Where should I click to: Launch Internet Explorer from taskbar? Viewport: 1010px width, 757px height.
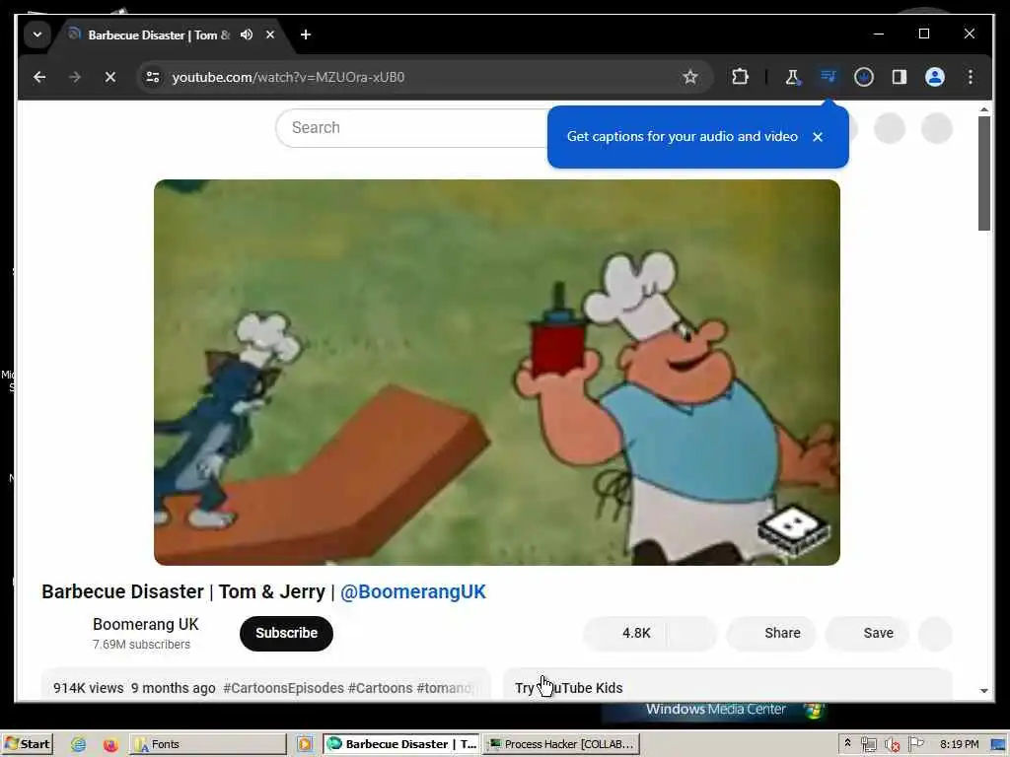click(79, 745)
